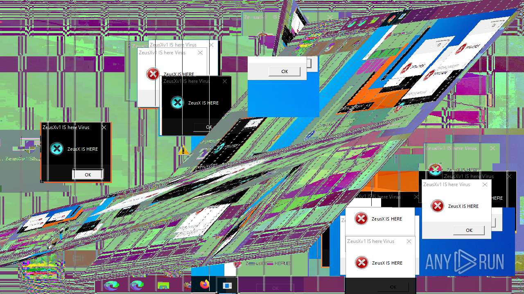Close the center black ZeusXv1 dialog
This screenshot has height=294, width=524.
click(x=224, y=81)
